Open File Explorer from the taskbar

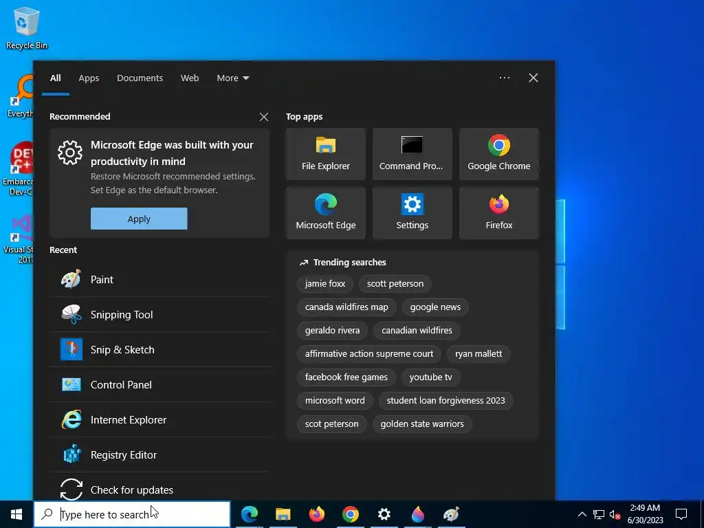coord(283,514)
